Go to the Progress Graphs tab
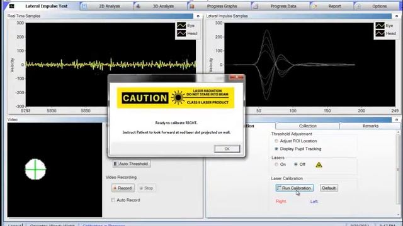Image resolution: width=403 pixels, height=226 pixels. [x=222, y=6]
